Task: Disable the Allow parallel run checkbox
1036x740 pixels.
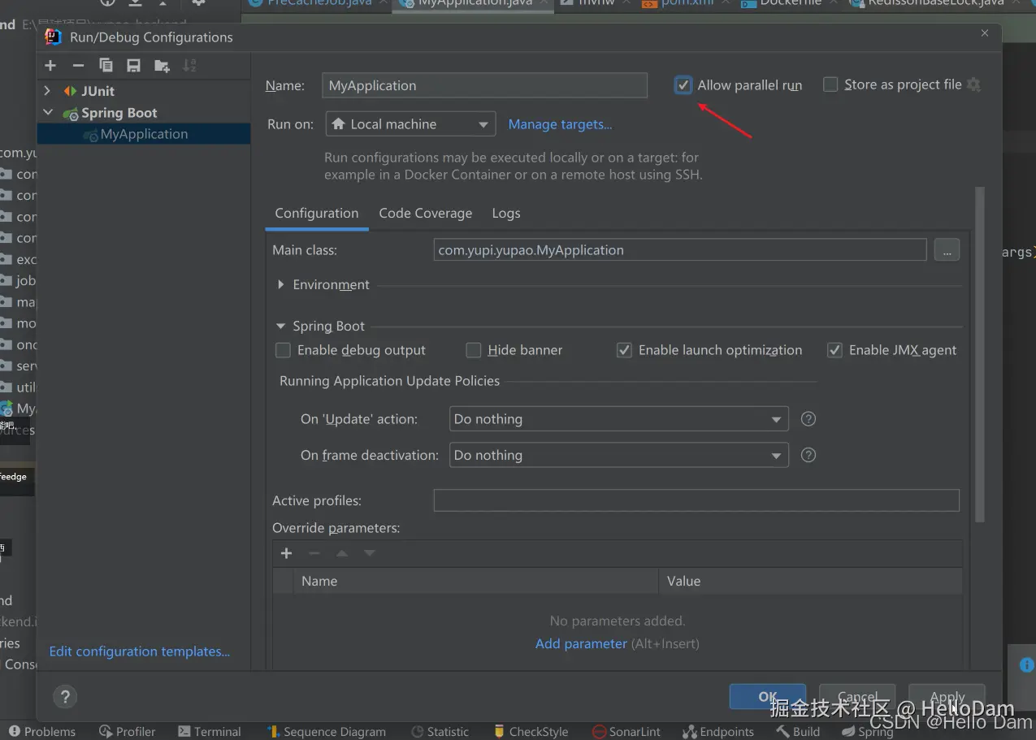Action: pos(683,85)
